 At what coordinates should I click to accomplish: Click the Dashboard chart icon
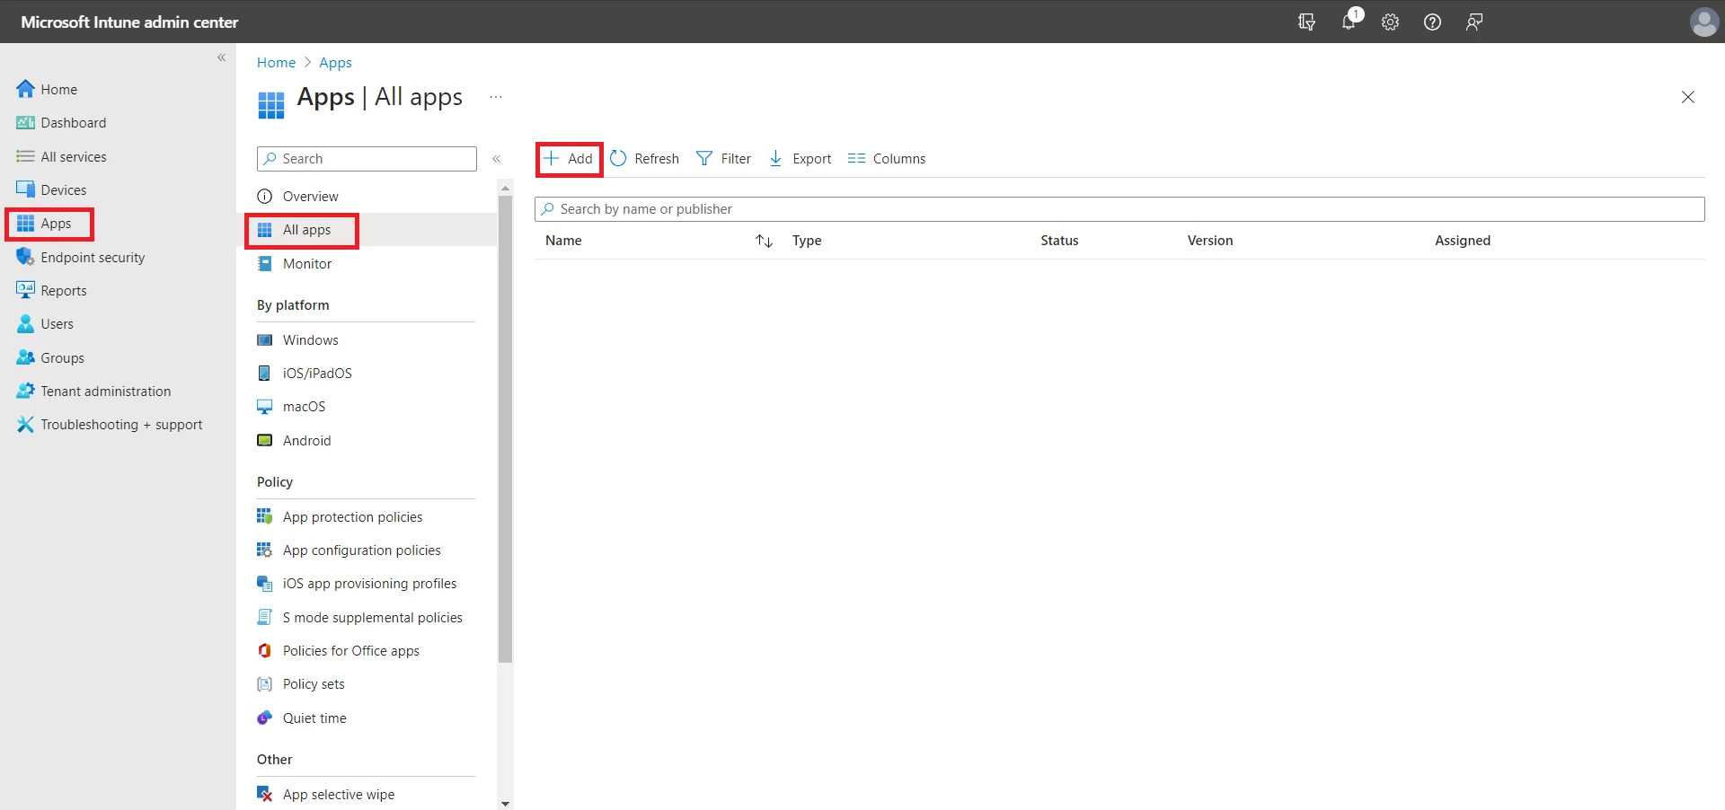pos(25,123)
